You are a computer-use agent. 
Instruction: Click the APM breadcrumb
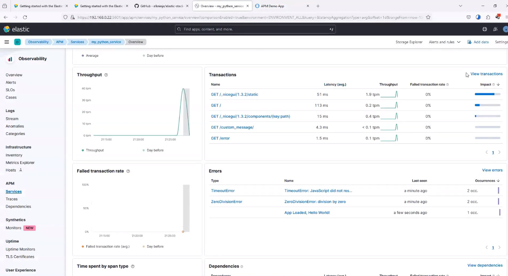(59, 42)
